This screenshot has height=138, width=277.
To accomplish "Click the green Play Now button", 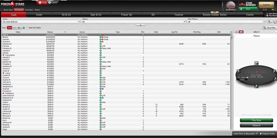I will pos(256,120).
